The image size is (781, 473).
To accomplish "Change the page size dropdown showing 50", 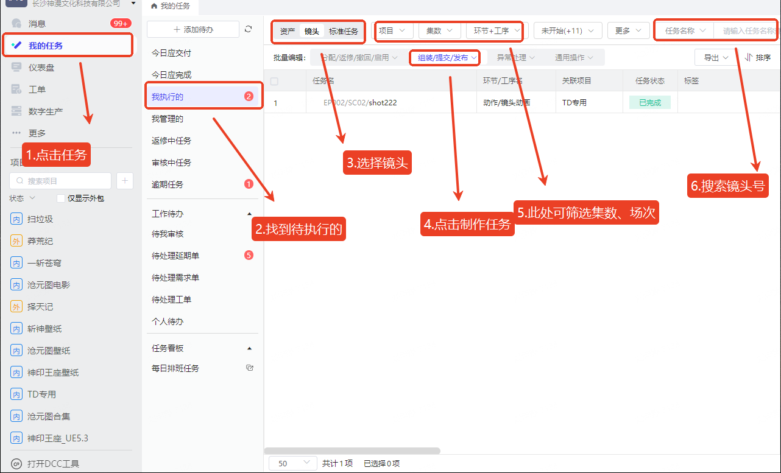I will click(x=292, y=463).
